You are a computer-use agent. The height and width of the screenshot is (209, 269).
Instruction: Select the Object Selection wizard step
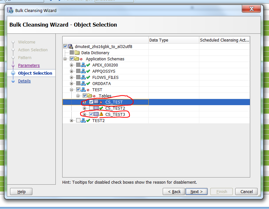click(x=35, y=73)
